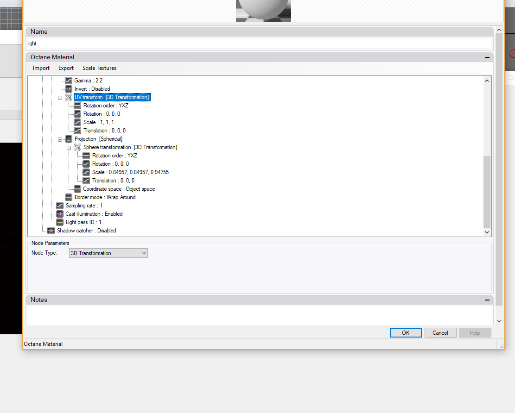
Task: Select the Gamma : 2.2 row
Action: click(x=89, y=81)
